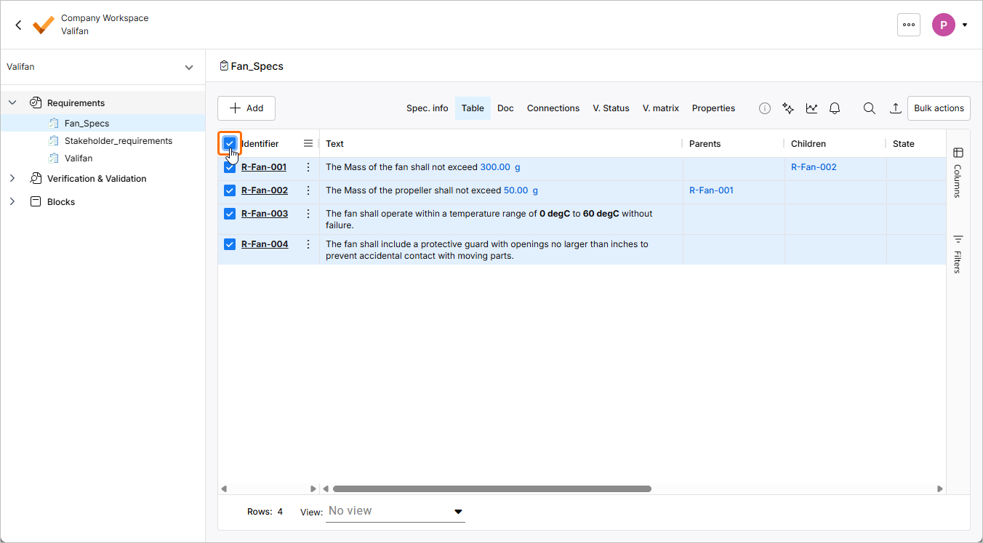
Task: Click the Identifier column header label
Action: (260, 144)
